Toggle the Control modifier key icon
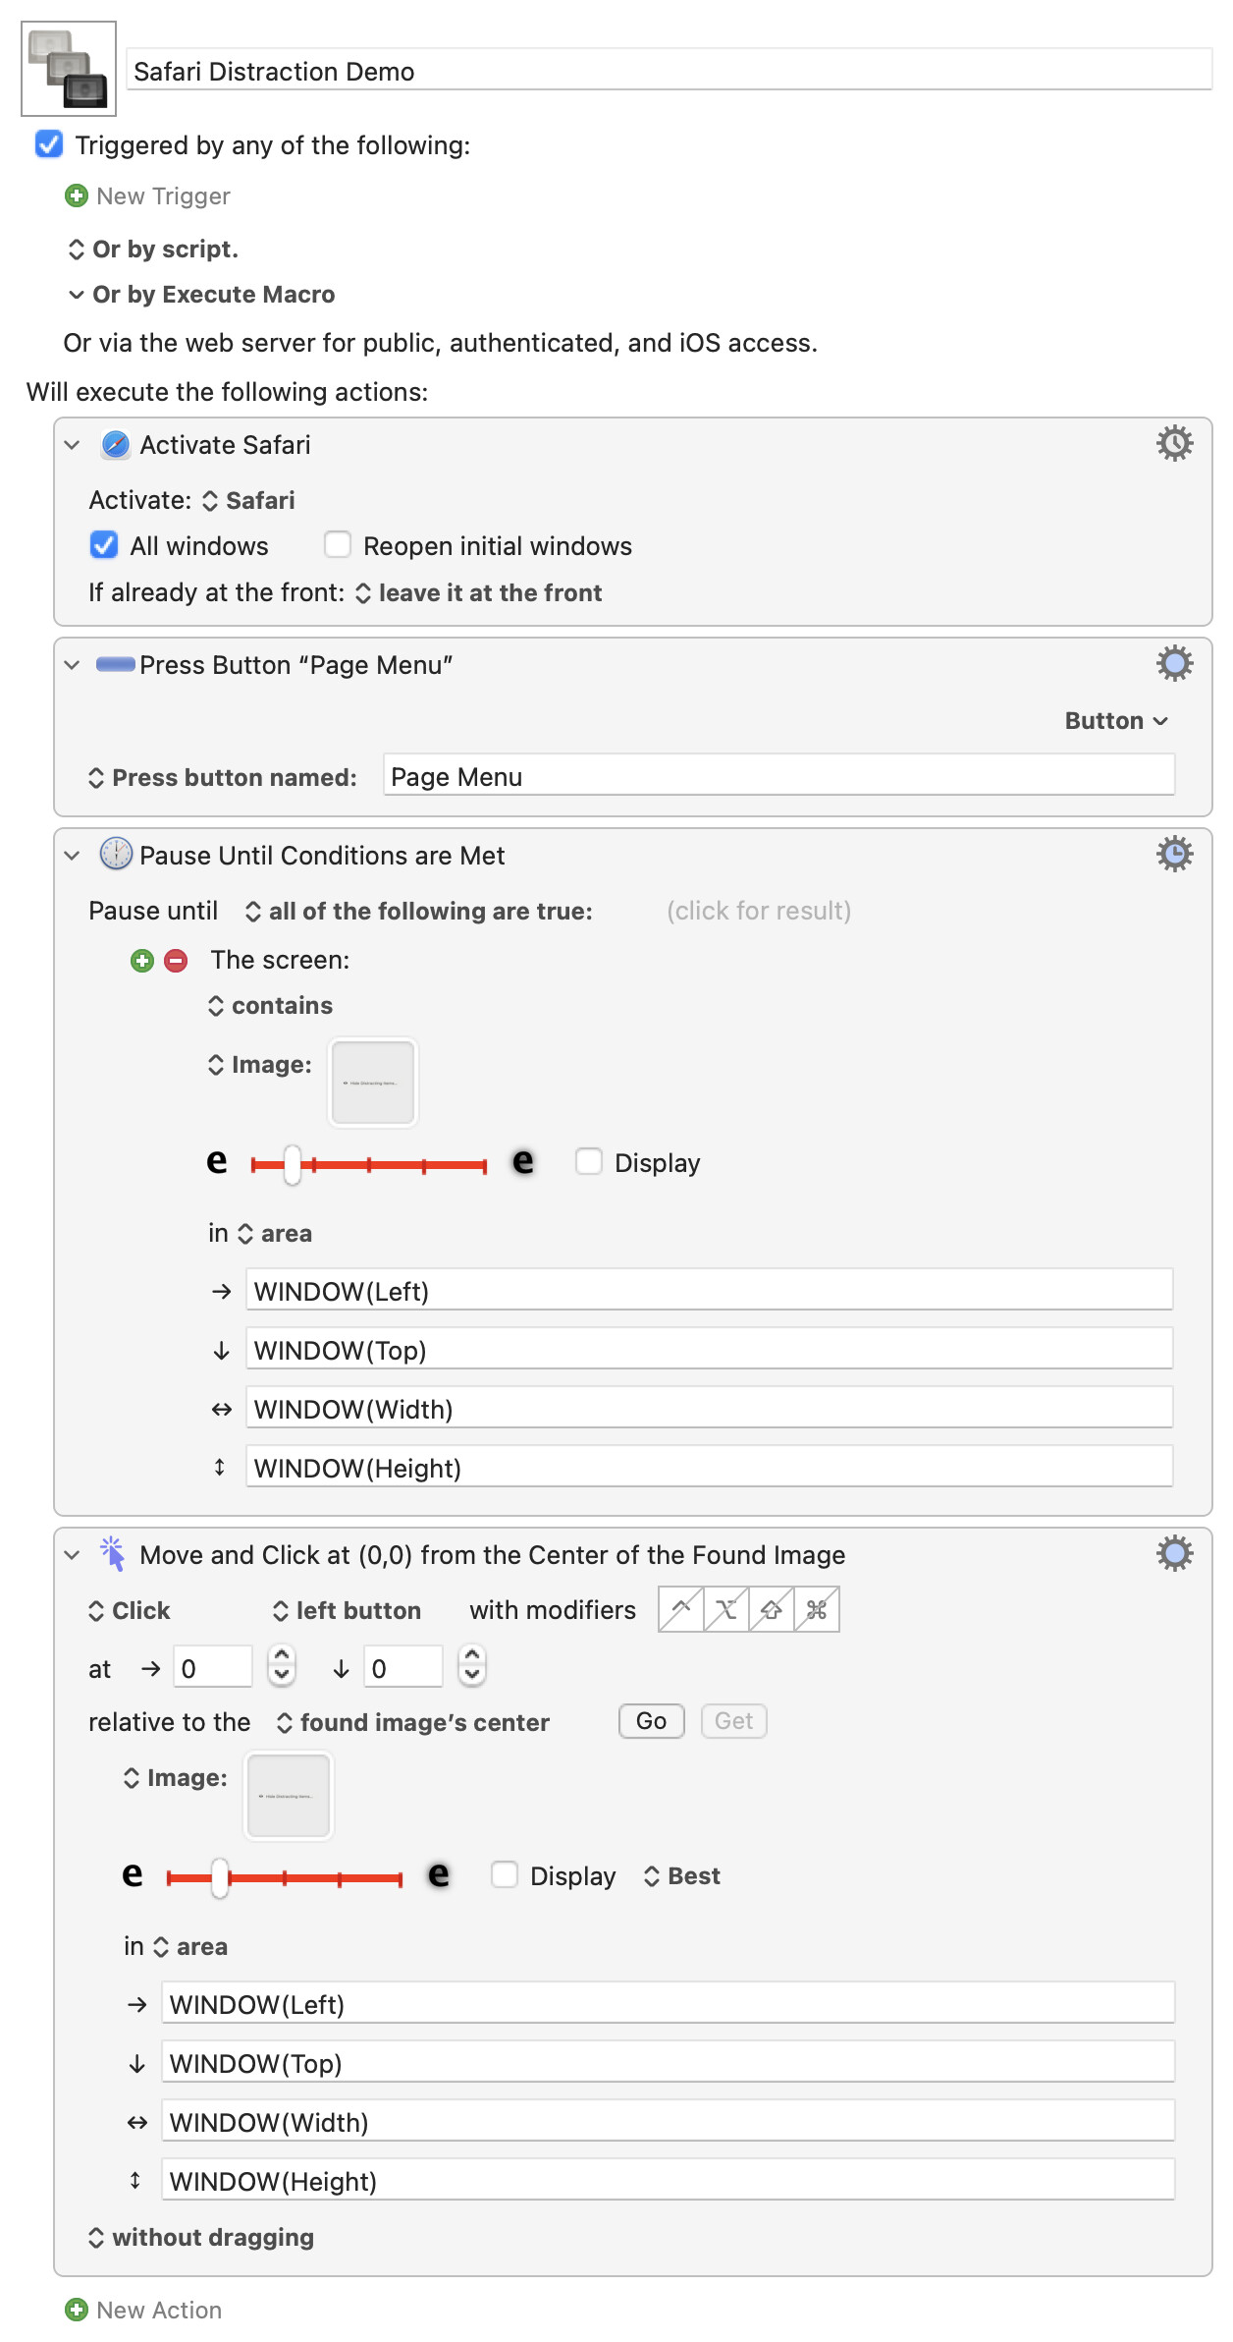 click(680, 1609)
